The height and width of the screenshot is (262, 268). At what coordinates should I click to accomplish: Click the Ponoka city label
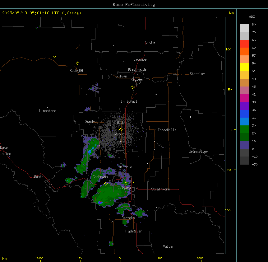pyautogui.click(x=149, y=42)
